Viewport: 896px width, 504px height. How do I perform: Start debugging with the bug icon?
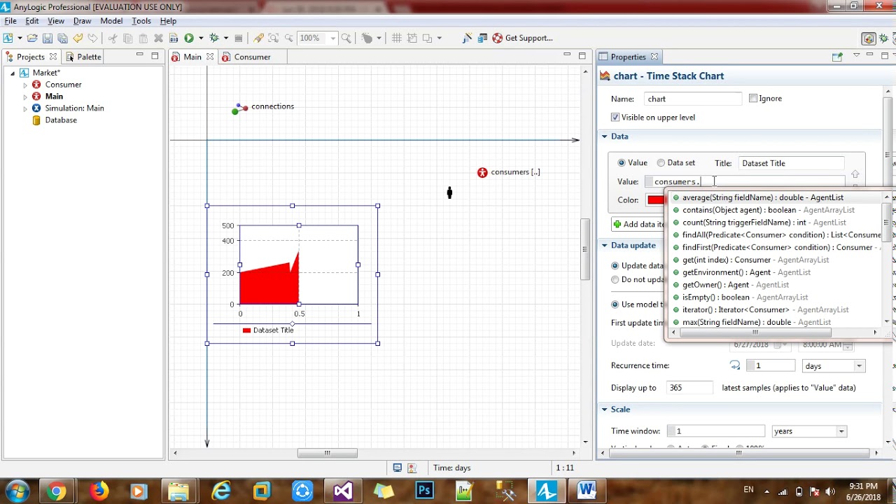pyautogui.click(x=214, y=38)
